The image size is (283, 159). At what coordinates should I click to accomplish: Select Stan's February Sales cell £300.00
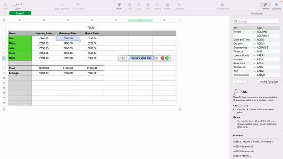tap(68, 38)
